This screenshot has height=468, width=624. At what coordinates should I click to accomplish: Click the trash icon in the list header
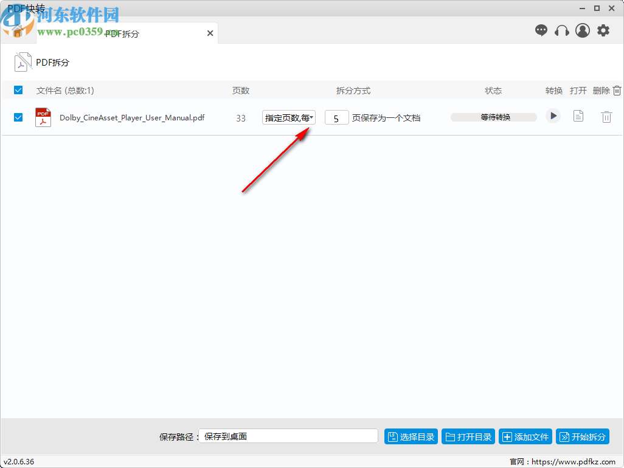tap(617, 90)
